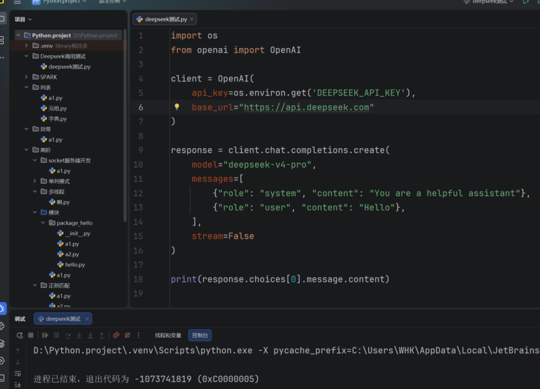Place cursor on 'deepseek-v4-pro' model string
This screenshot has width=540, height=389.
(x=267, y=164)
